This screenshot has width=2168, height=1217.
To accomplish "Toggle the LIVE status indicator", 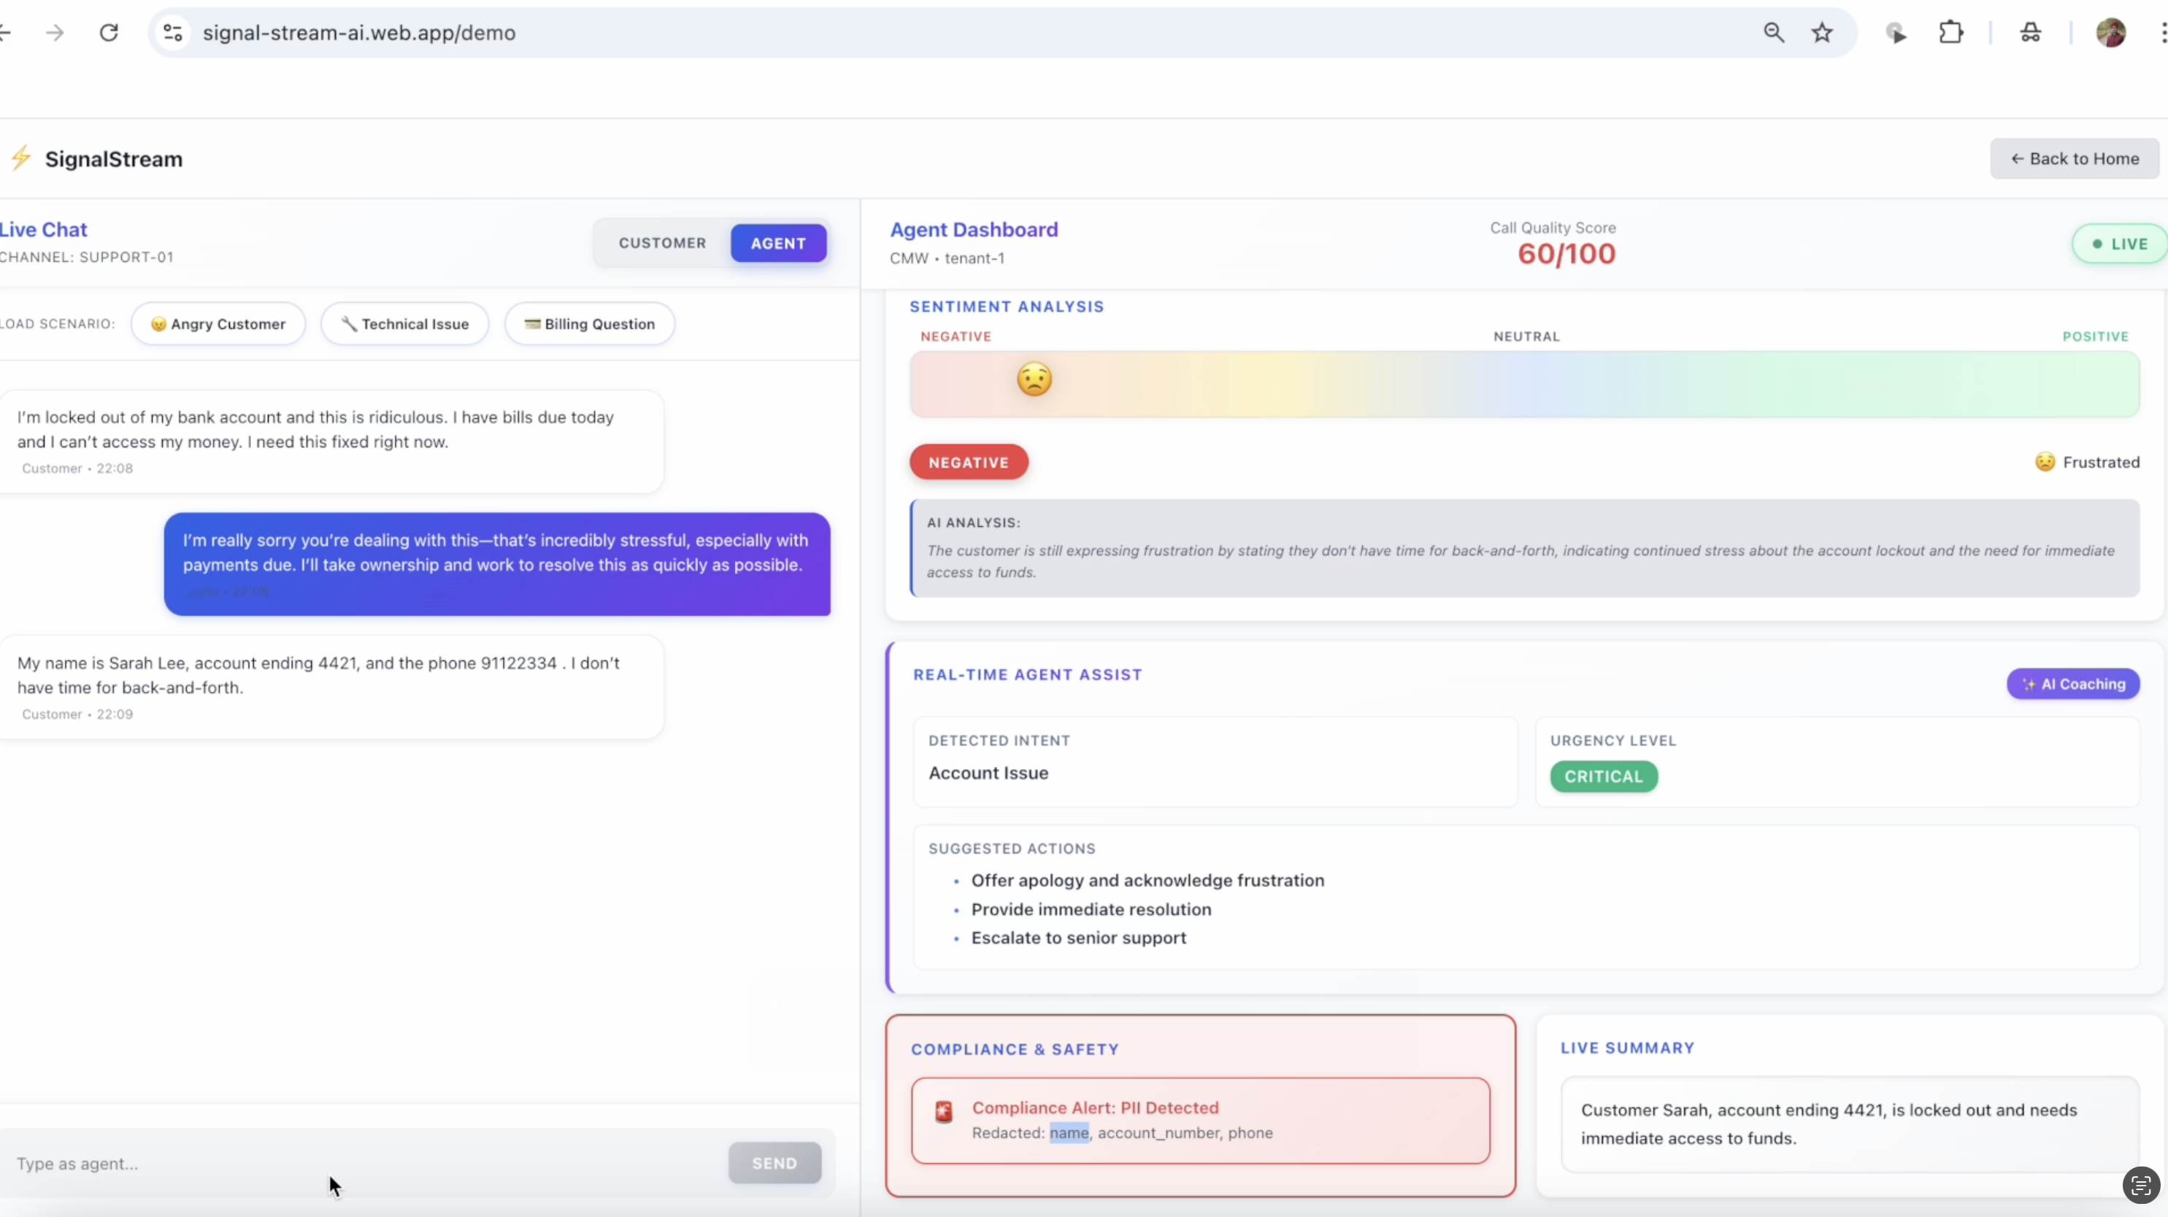I will click(2119, 244).
